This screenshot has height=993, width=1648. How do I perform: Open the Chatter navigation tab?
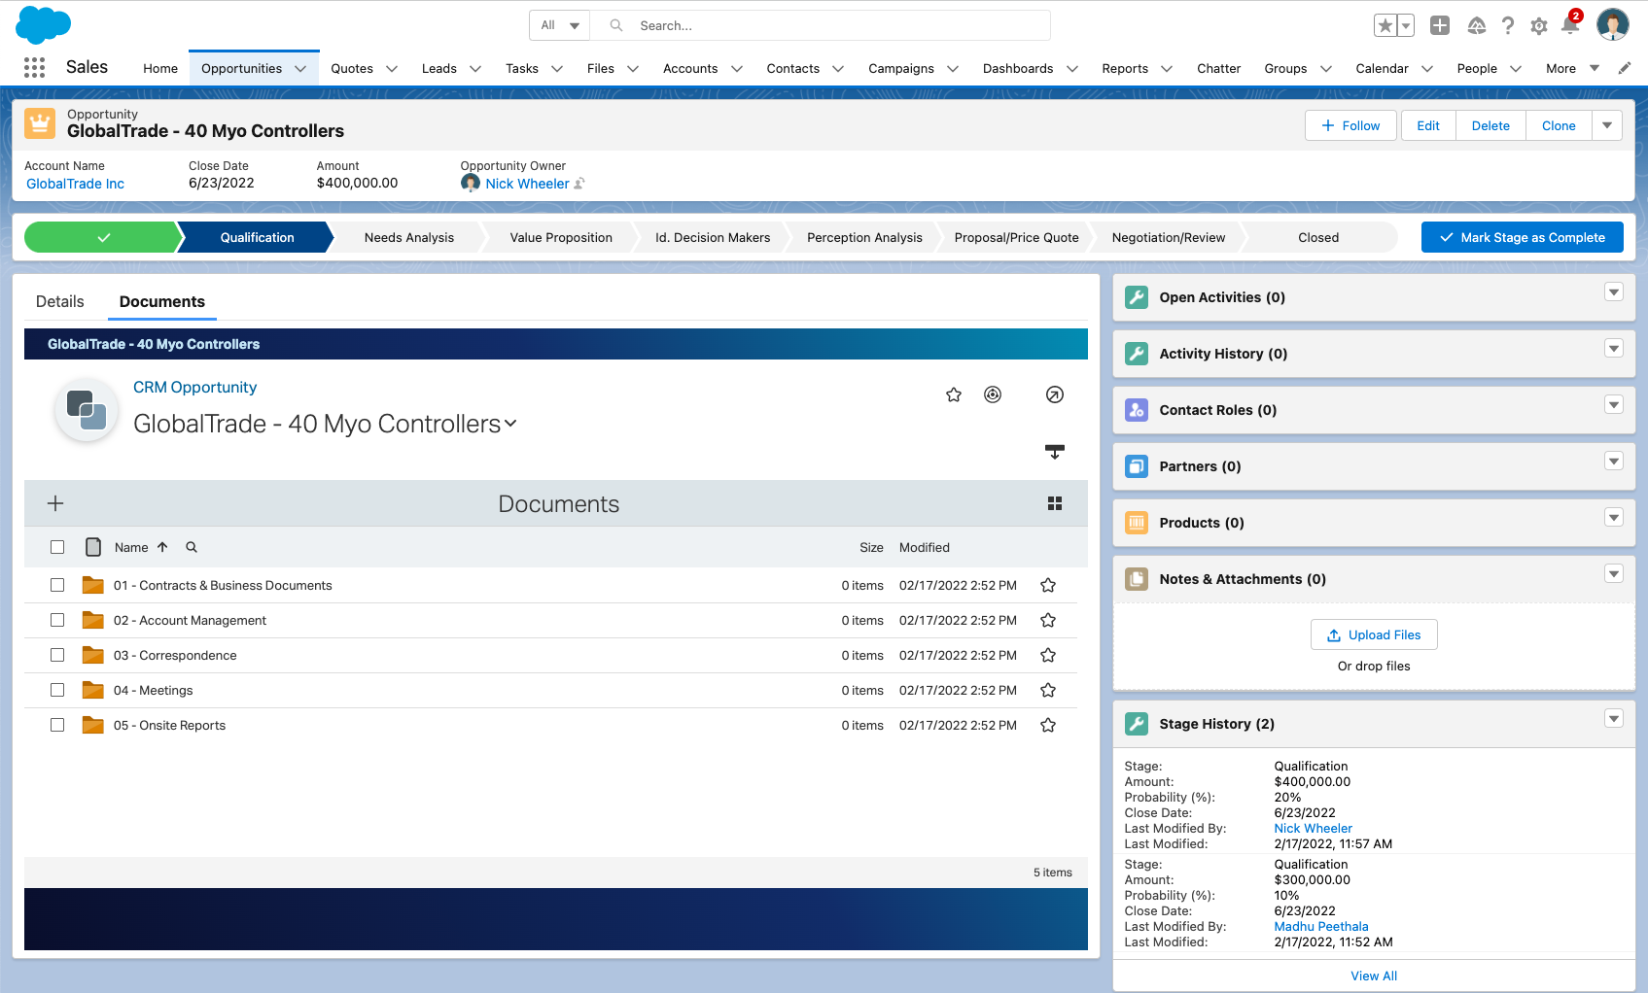coord(1218,68)
